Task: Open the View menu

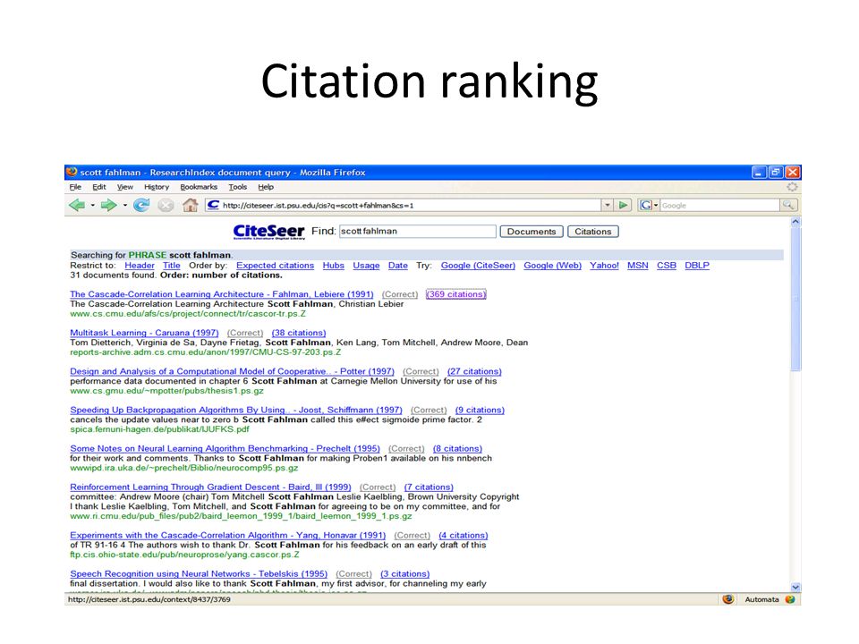Action: [x=125, y=187]
